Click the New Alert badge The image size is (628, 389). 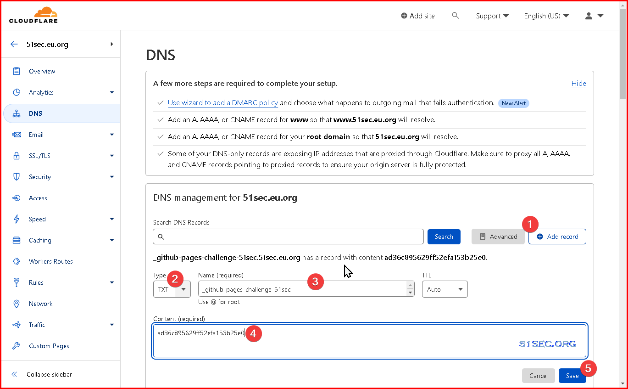[x=514, y=103]
